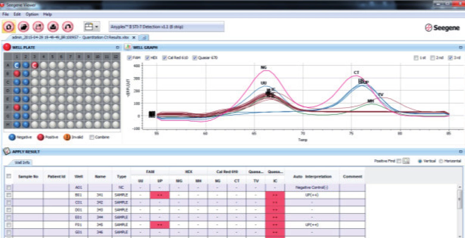465x238 pixels.
Task: Open the File menu
Action: tap(6, 14)
